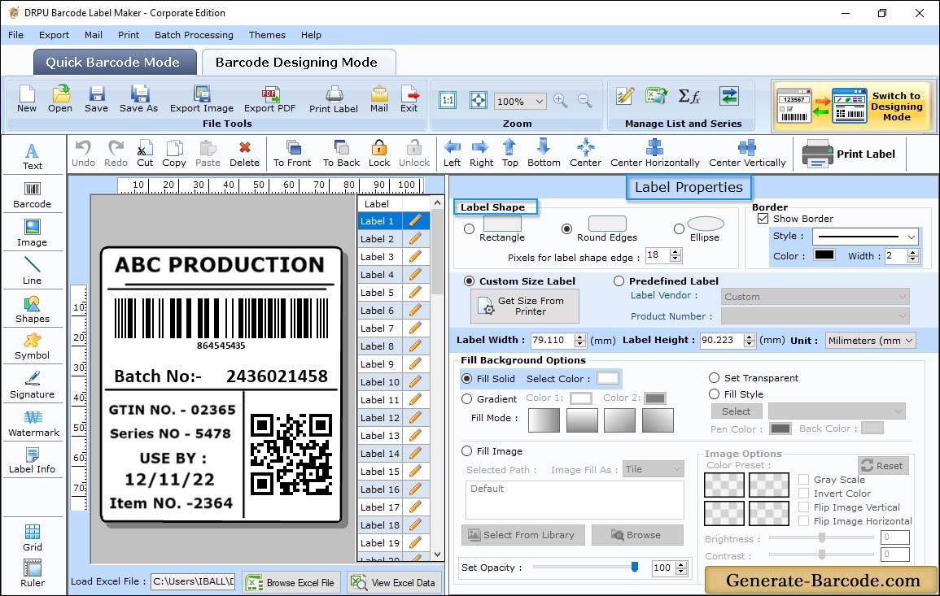Exit the application via toolbar icon

(409, 99)
